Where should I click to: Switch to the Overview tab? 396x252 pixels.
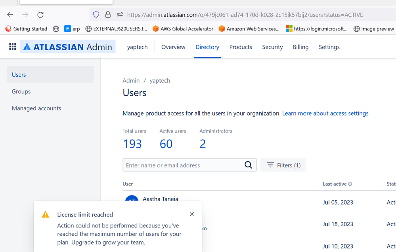click(x=173, y=47)
